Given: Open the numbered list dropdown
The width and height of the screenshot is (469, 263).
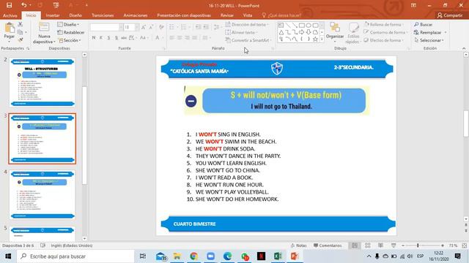Looking at the screenshot, I should (190, 27).
